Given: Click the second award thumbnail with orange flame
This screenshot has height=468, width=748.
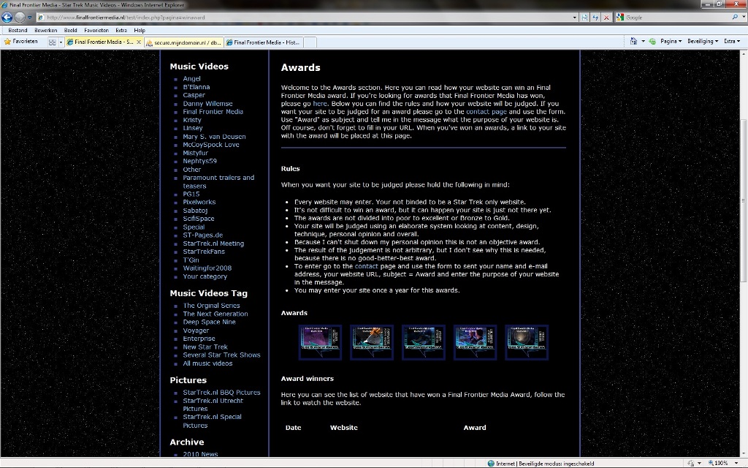Looking at the screenshot, I should (x=372, y=342).
